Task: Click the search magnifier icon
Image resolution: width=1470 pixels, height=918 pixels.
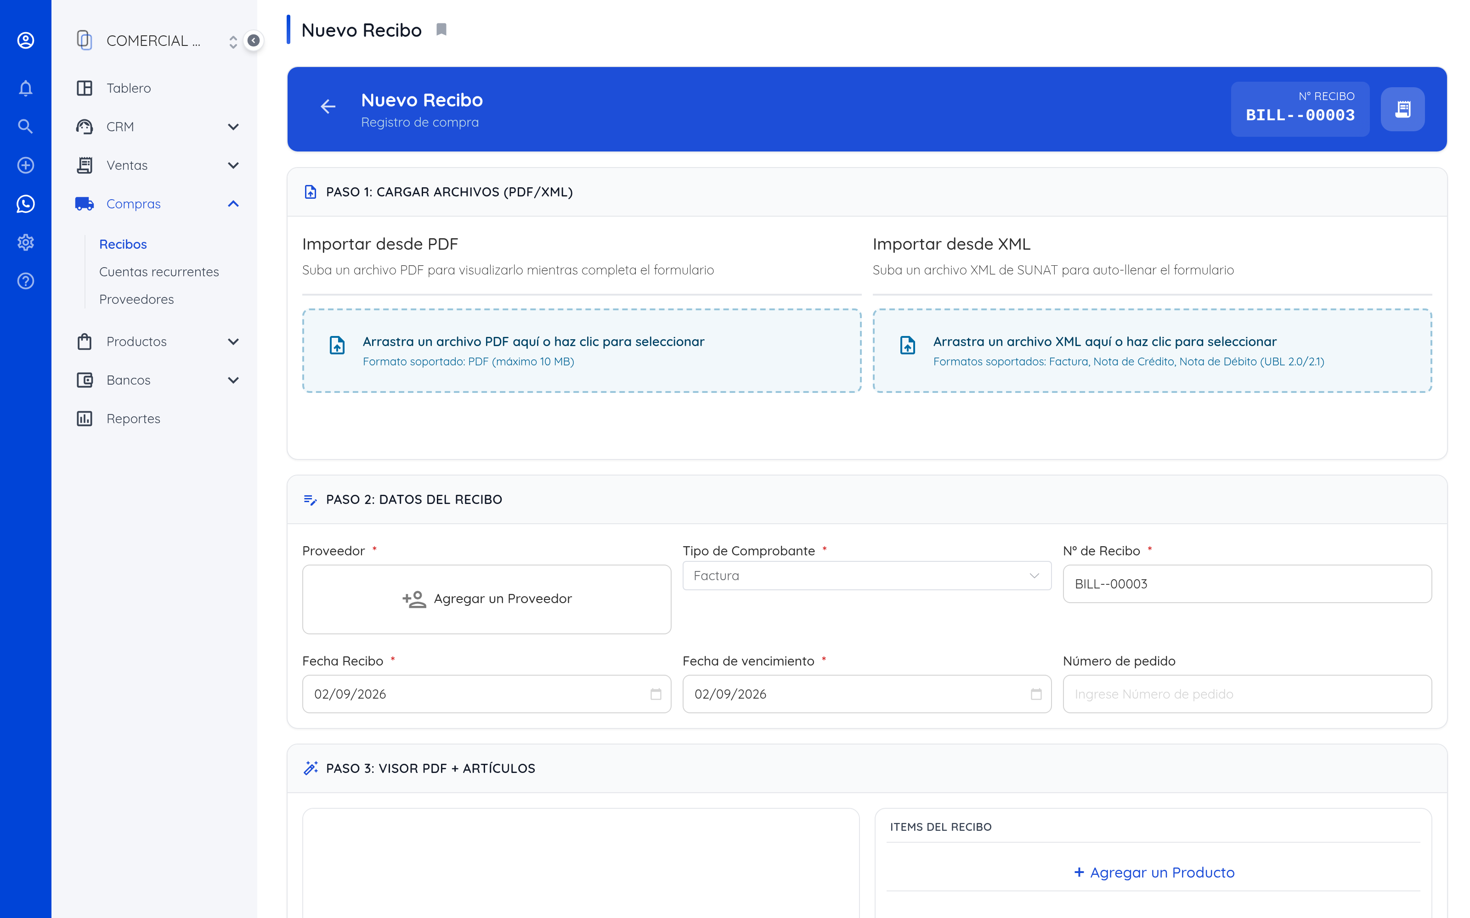Action: tap(26, 126)
